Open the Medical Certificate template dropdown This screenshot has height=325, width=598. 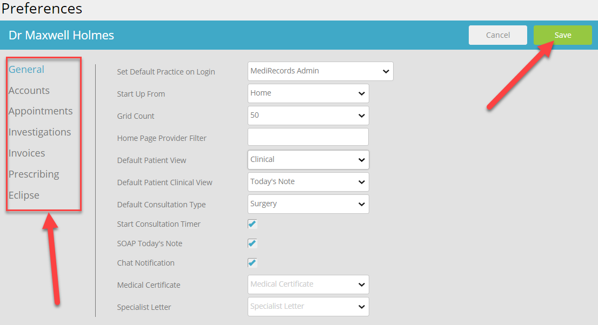click(x=308, y=285)
